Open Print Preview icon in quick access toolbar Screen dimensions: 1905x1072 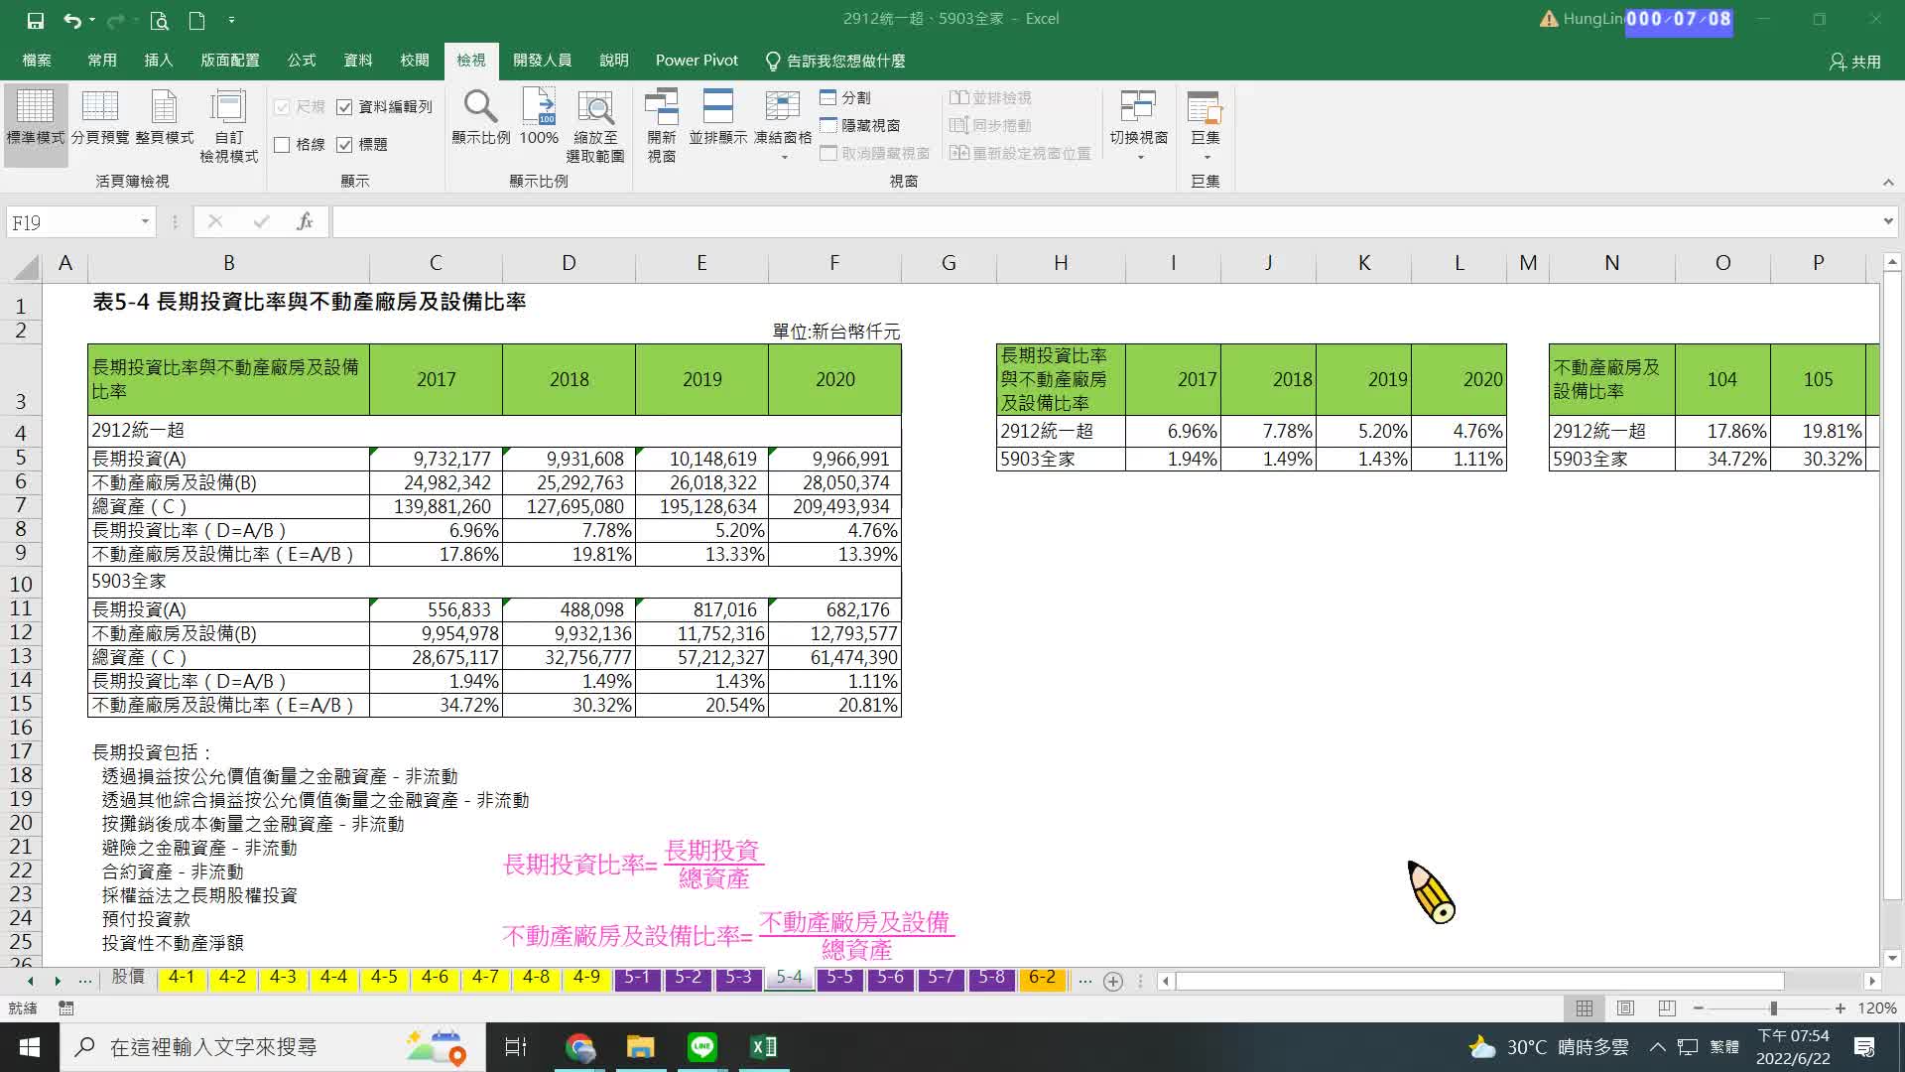159,20
